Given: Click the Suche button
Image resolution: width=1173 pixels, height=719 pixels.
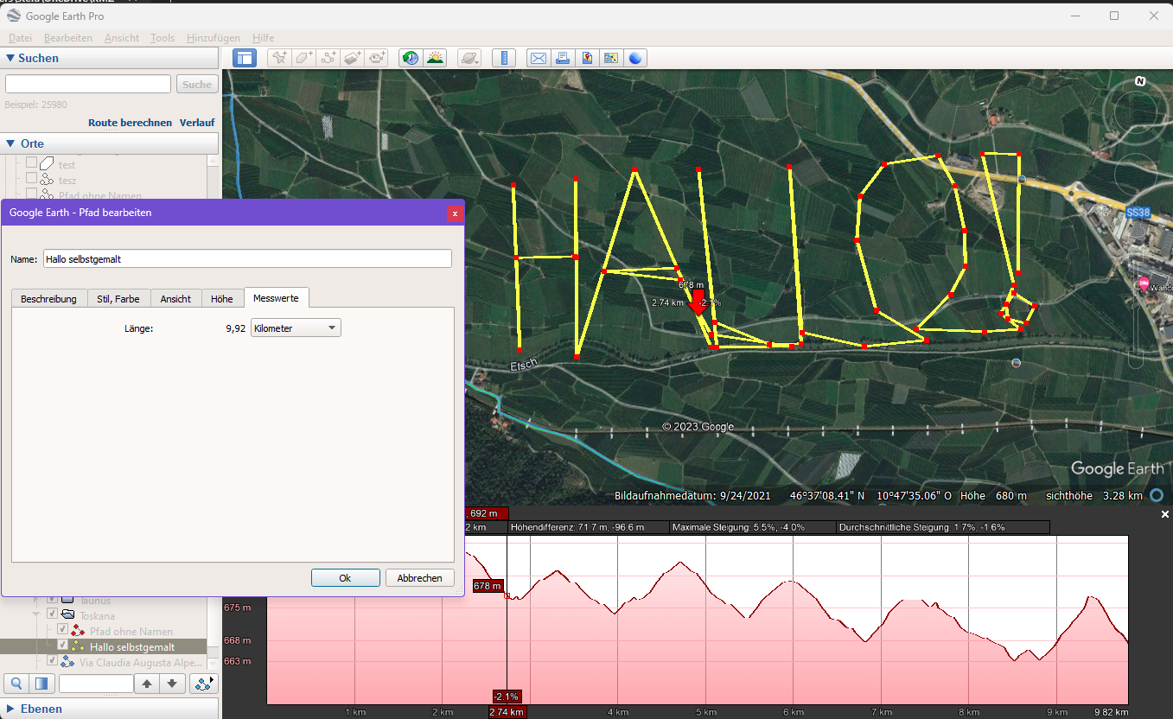Looking at the screenshot, I should coord(197,84).
